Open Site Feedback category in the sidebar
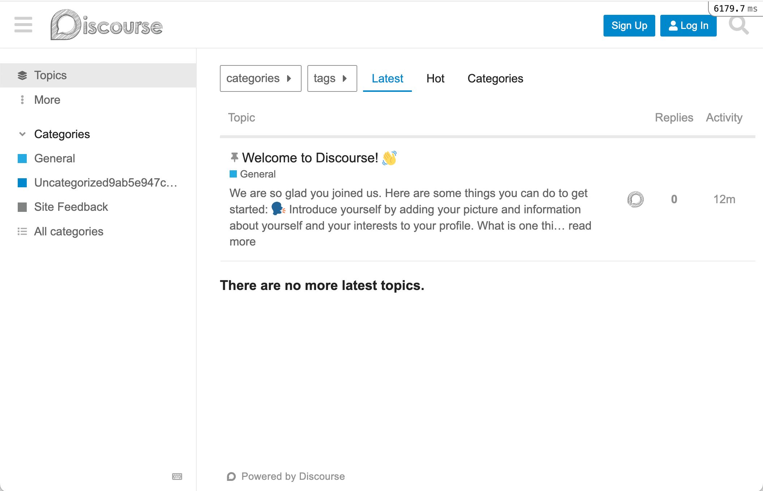763x491 pixels. tap(71, 207)
